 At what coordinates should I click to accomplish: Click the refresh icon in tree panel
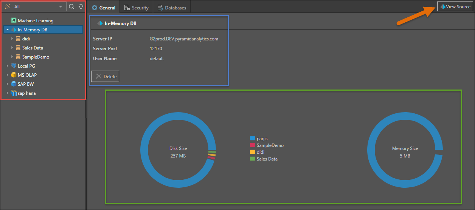[81, 6]
